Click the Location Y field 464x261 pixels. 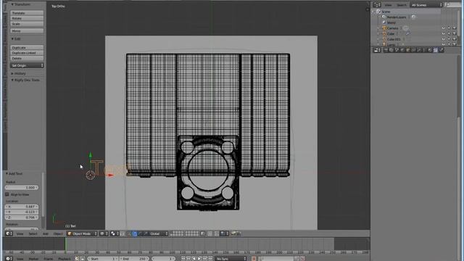click(22, 212)
